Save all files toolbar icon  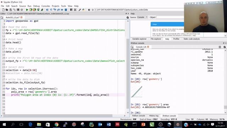coord(14,10)
